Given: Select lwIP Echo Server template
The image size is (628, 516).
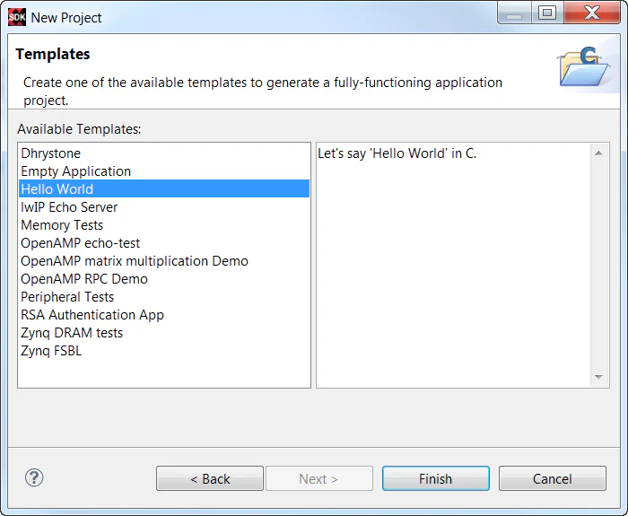Looking at the screenshot, I should point(70,207).
